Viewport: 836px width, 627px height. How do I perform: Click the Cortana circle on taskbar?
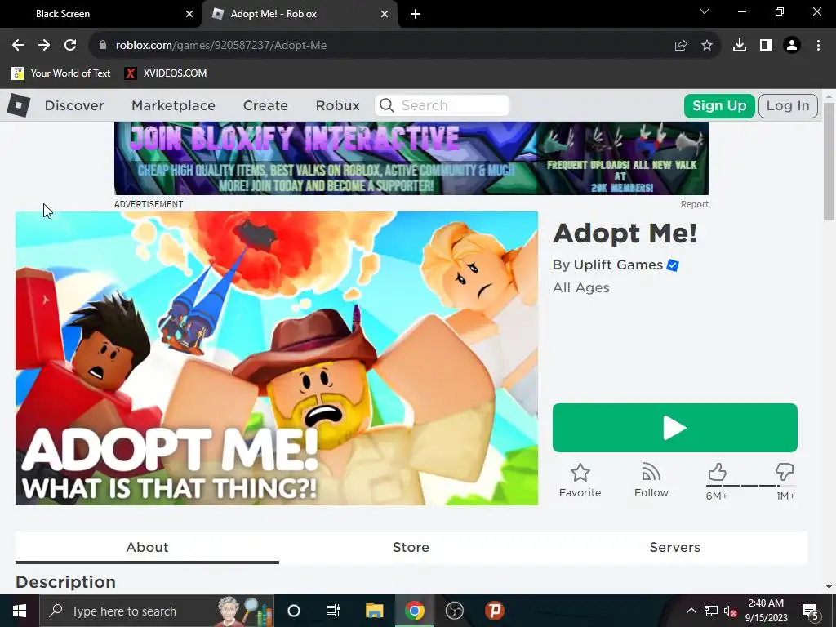point(294,611)
